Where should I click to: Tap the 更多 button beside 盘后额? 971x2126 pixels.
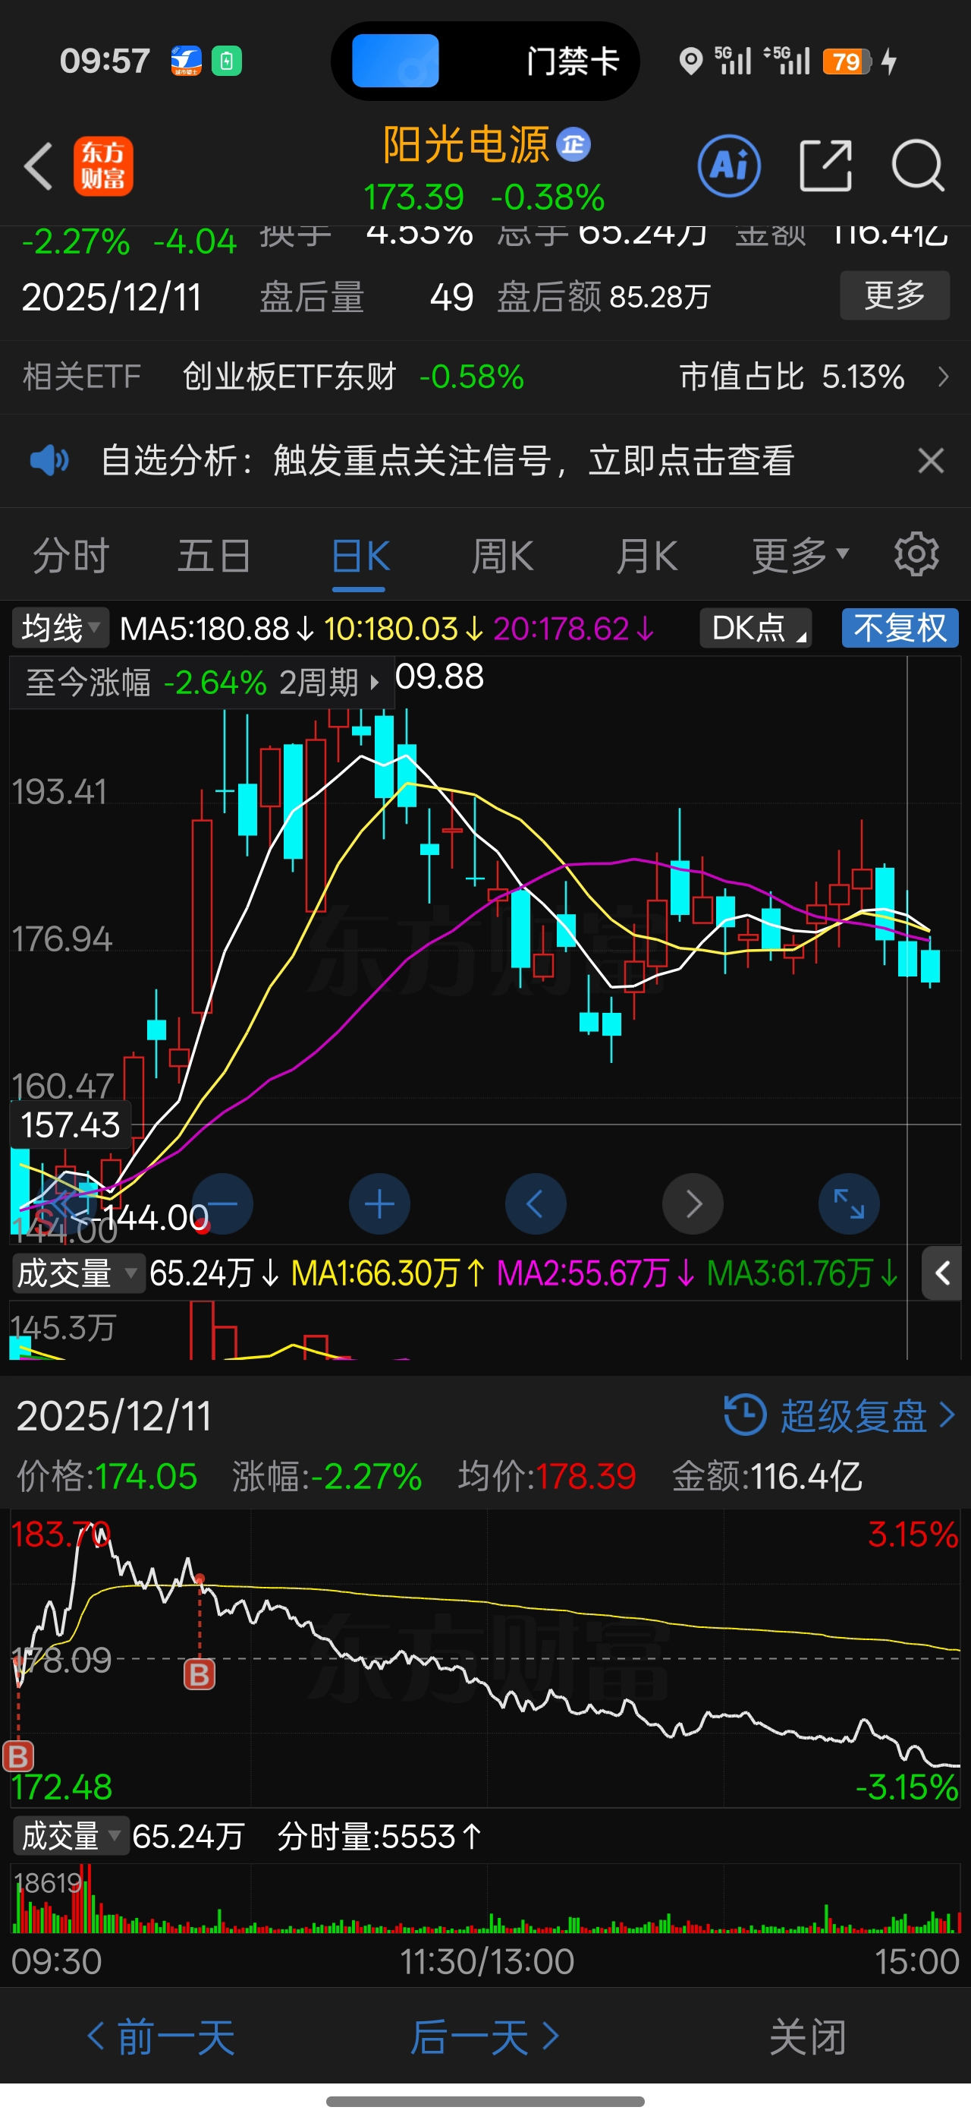click(894, 295)
